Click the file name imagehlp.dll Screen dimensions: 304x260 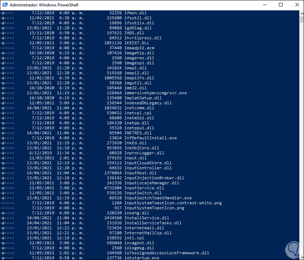coord(139,53)
